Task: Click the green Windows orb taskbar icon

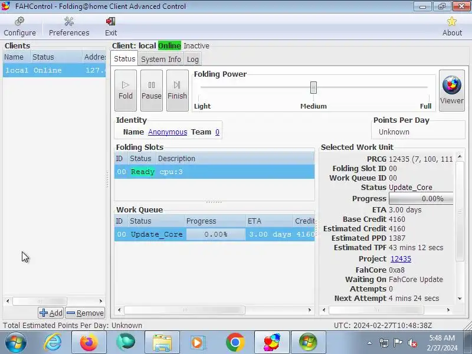Action: [308, 342]
